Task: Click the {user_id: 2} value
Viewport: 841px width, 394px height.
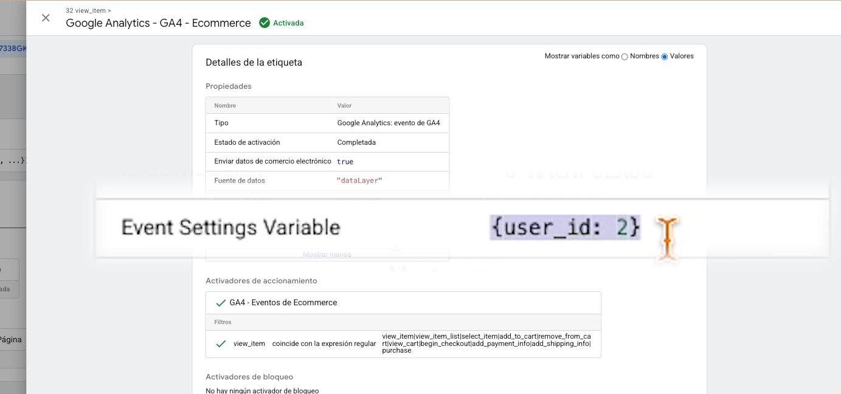Action: coord(566,227)
